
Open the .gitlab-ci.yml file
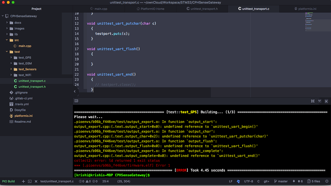point(23,98)
